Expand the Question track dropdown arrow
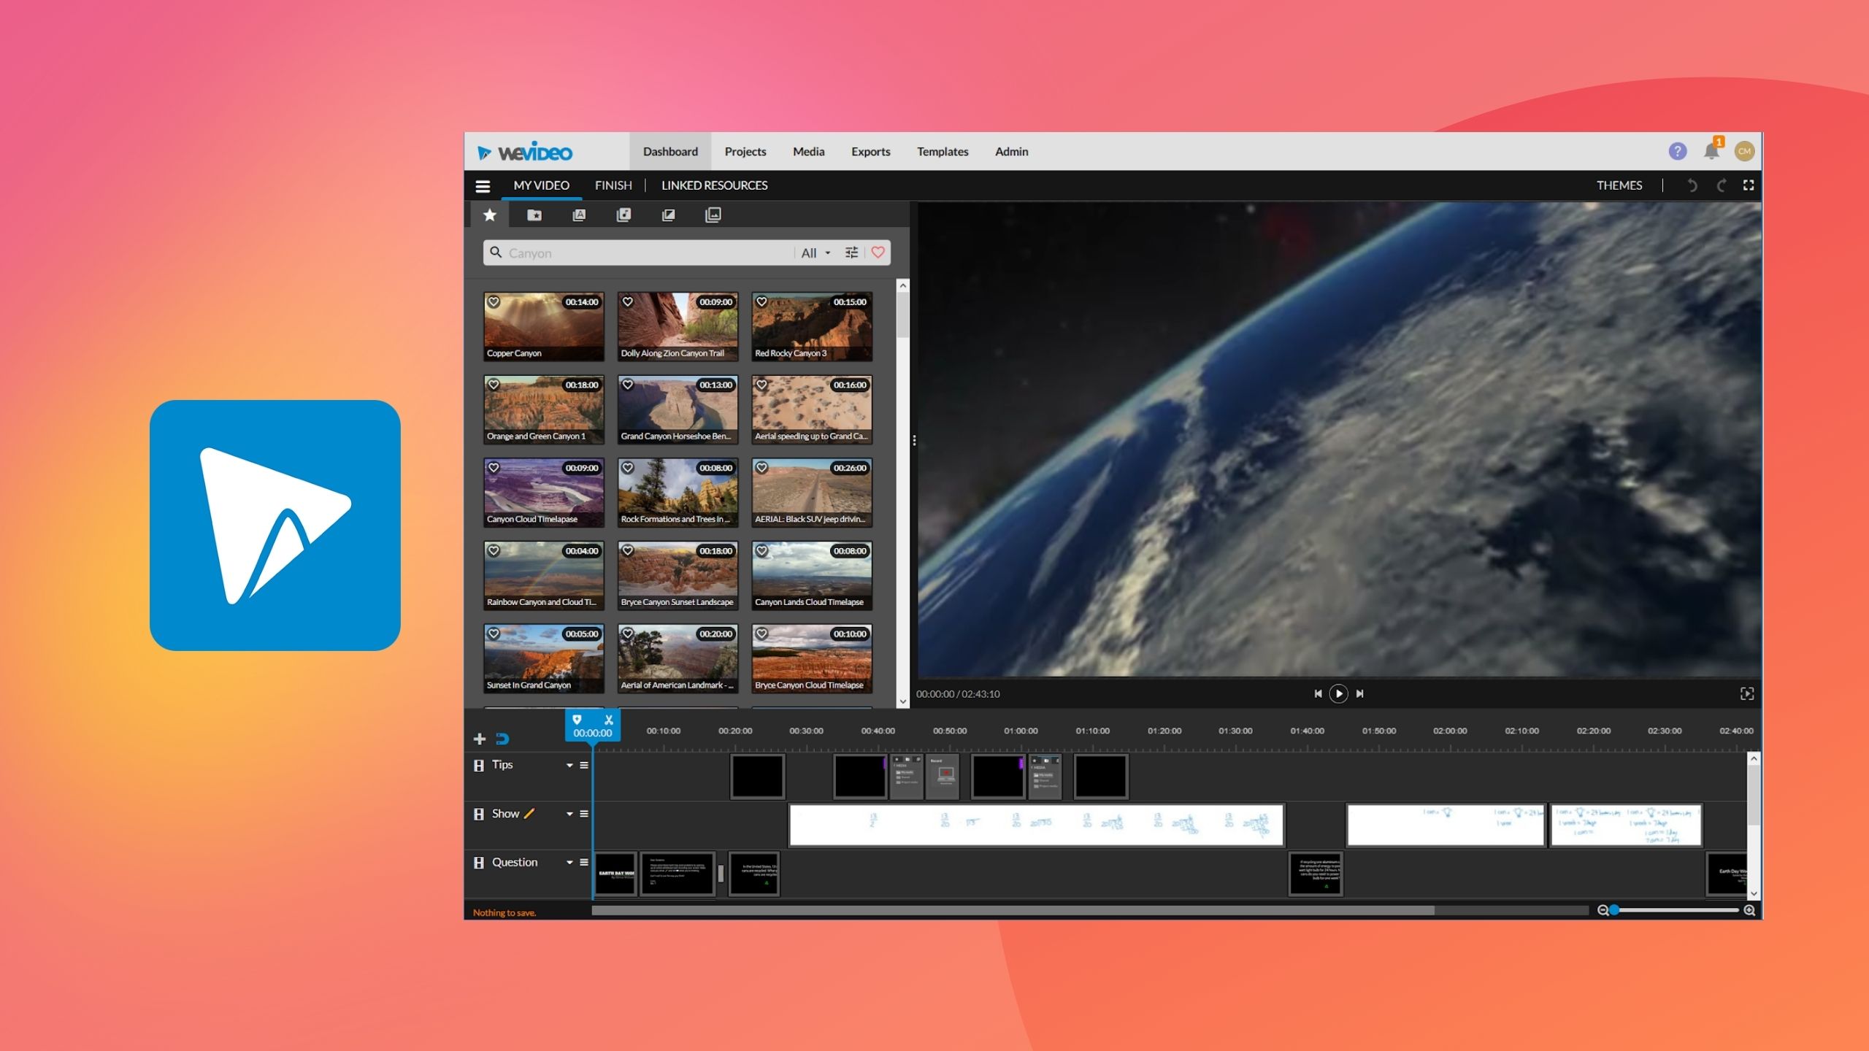This screenshot has width=1869, height=1051. 569,863
